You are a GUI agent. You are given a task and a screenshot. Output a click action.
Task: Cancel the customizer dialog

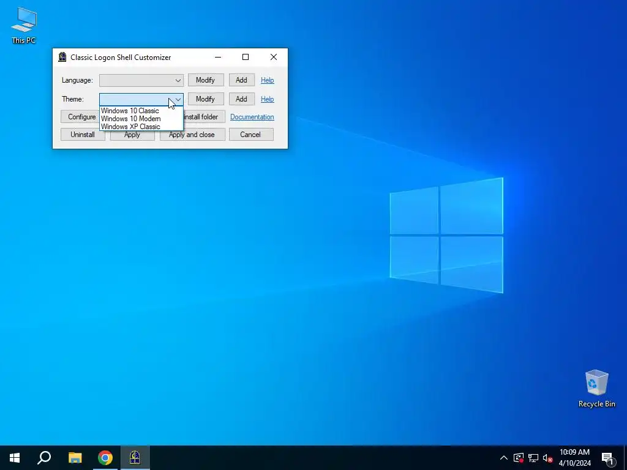[x=250, y=134]
